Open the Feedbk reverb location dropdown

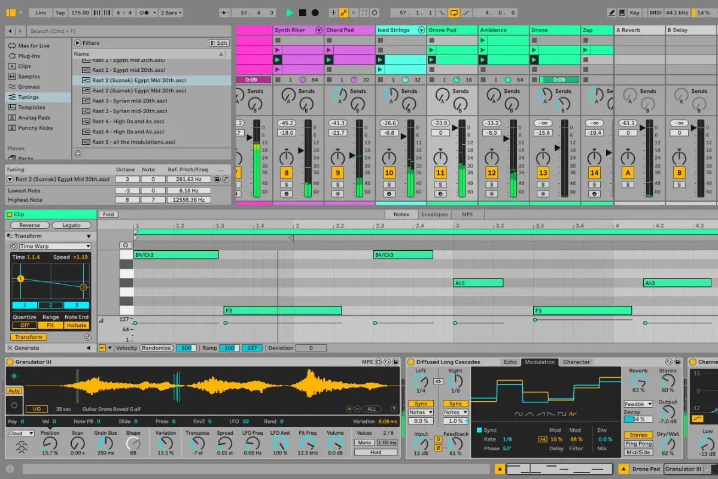[x=638, y=404]
